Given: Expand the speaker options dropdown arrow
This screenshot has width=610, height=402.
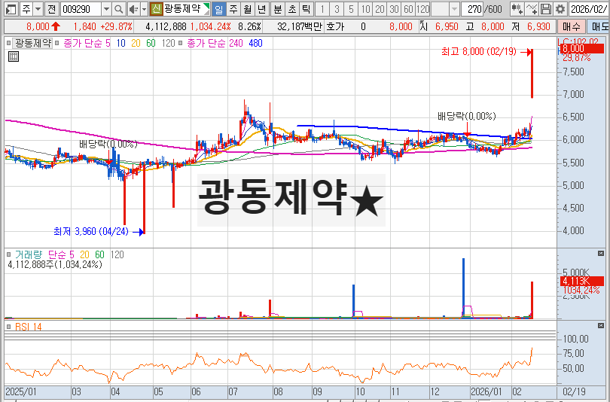Looking at the screenshot, I should (144, 9).
